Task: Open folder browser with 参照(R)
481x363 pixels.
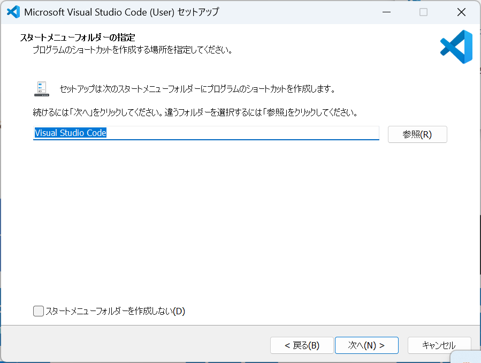Action: 417,134
